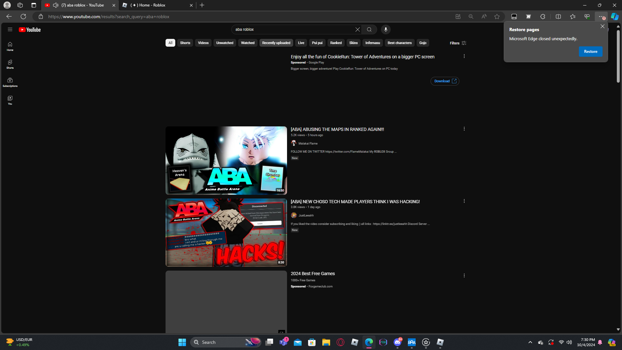Select the All filter chip

click(170, 43)
